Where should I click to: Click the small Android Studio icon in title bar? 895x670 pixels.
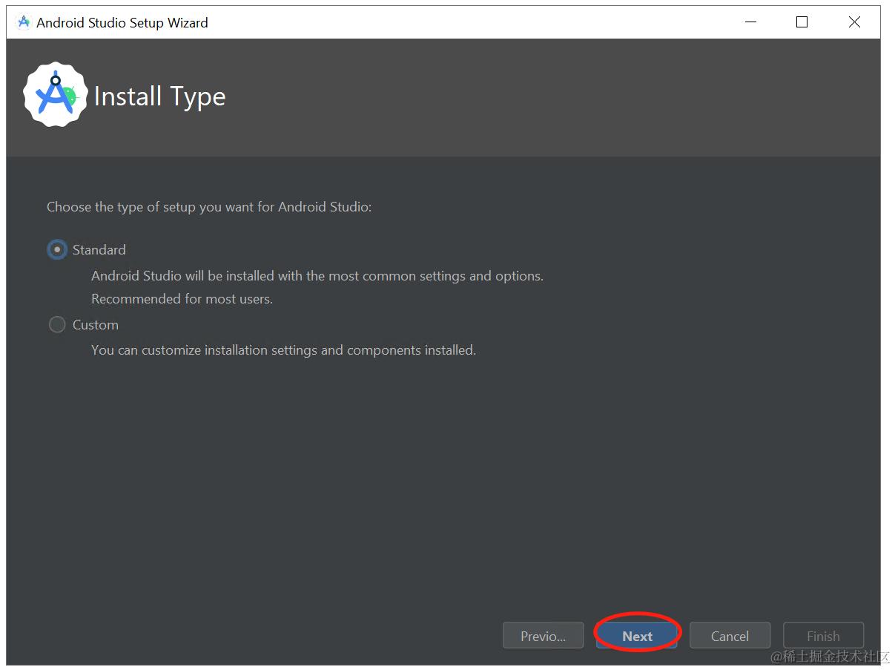click(x=23, y=22)
